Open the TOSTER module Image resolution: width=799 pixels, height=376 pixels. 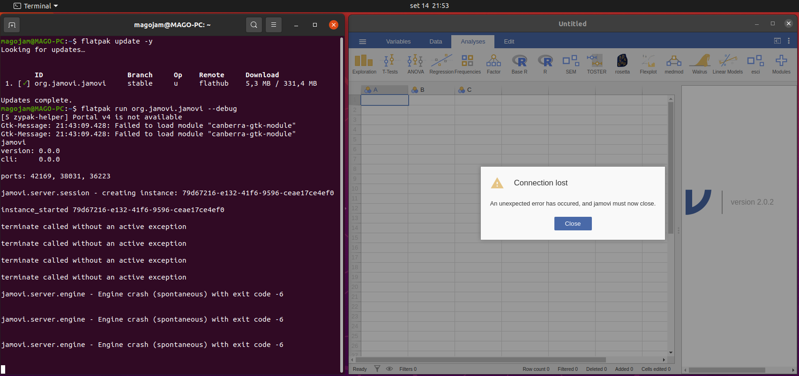[x=597, y=64]
